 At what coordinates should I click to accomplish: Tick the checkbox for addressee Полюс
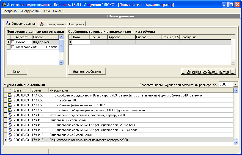click(x=13, y=42)
